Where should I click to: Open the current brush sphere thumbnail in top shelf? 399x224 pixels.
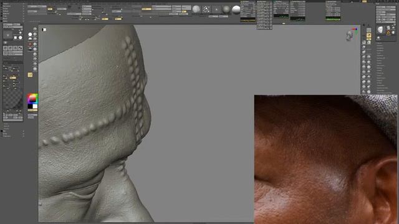(x=196, y=9)
